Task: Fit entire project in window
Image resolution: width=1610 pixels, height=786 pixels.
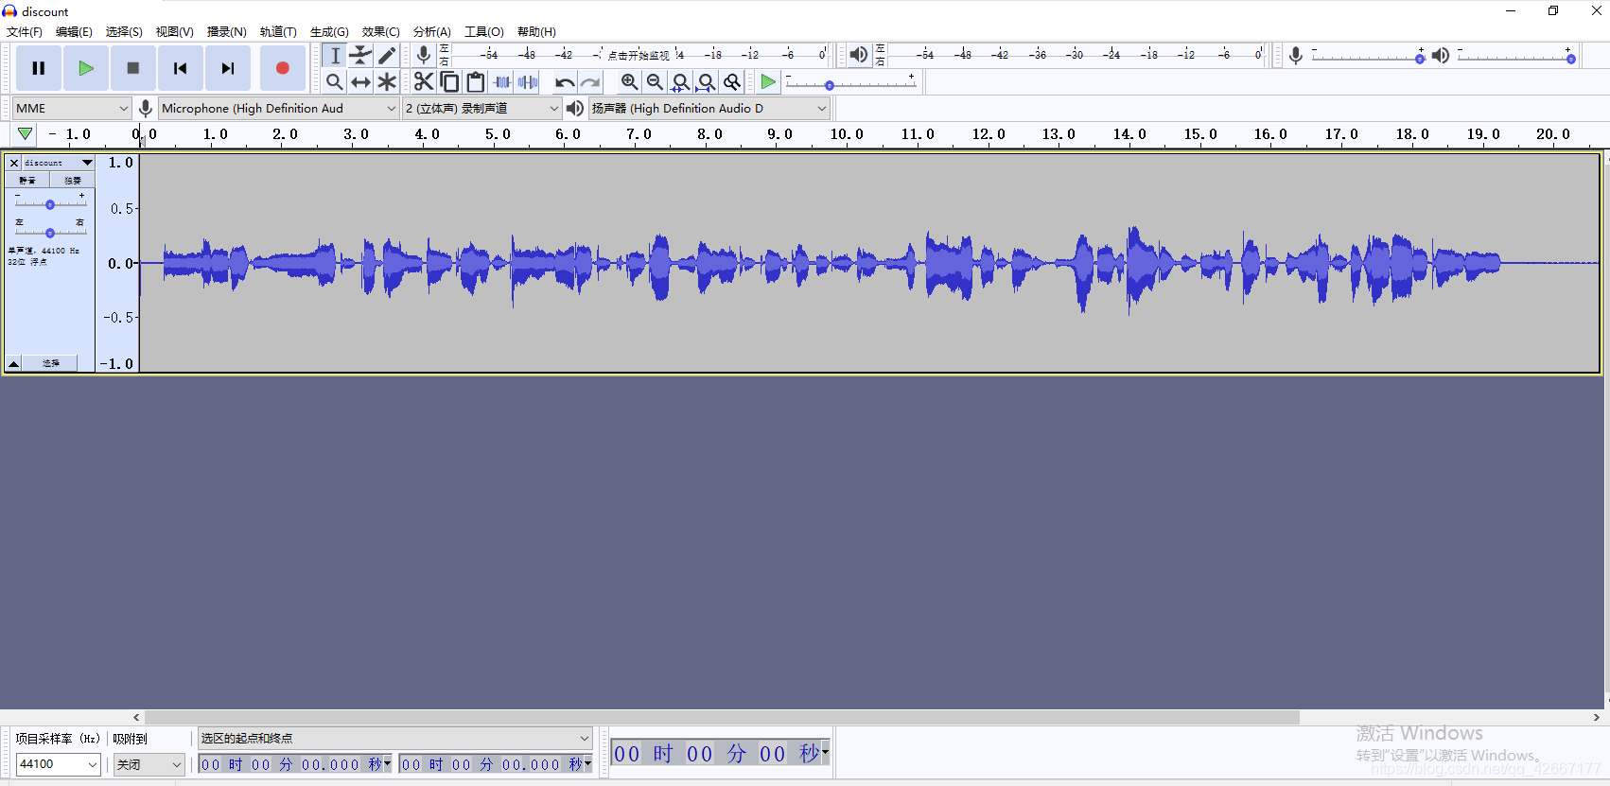Action: [x=706, y=82]
